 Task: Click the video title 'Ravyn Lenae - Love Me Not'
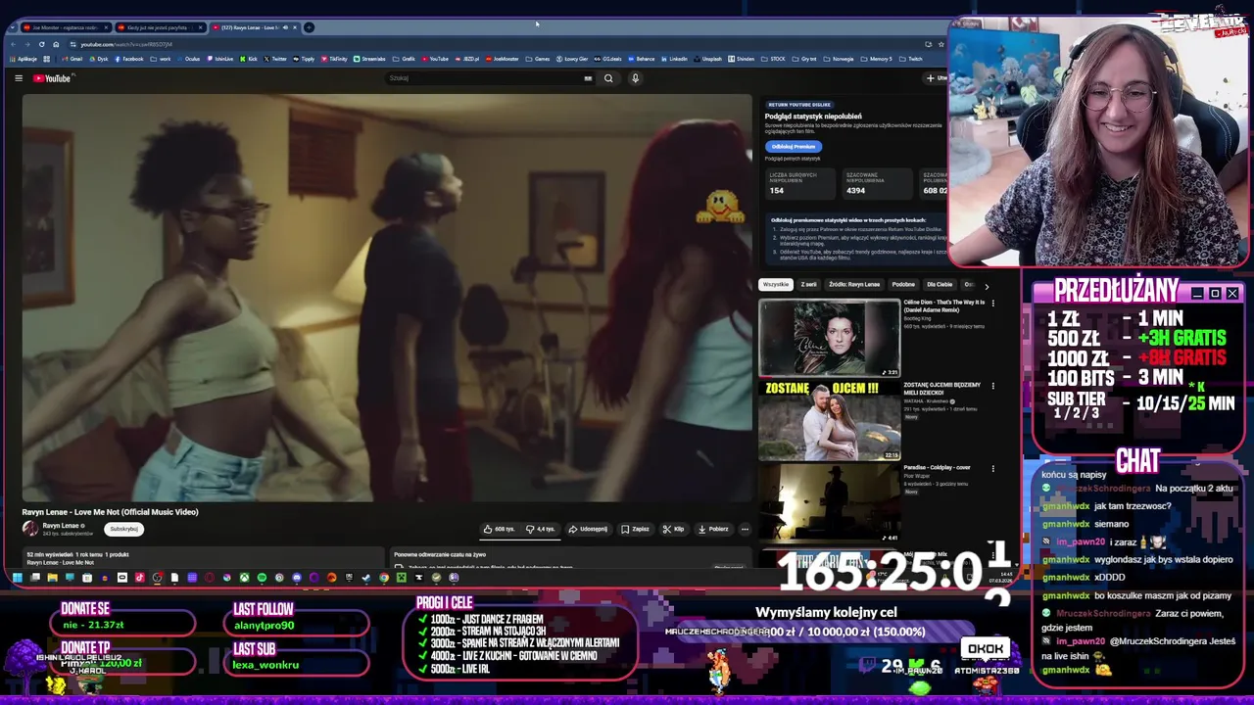point(110,512)
